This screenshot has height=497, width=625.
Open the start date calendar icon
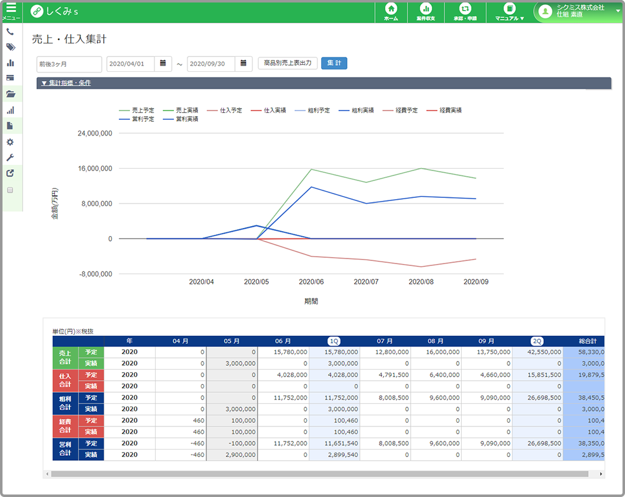pos(162,63)
